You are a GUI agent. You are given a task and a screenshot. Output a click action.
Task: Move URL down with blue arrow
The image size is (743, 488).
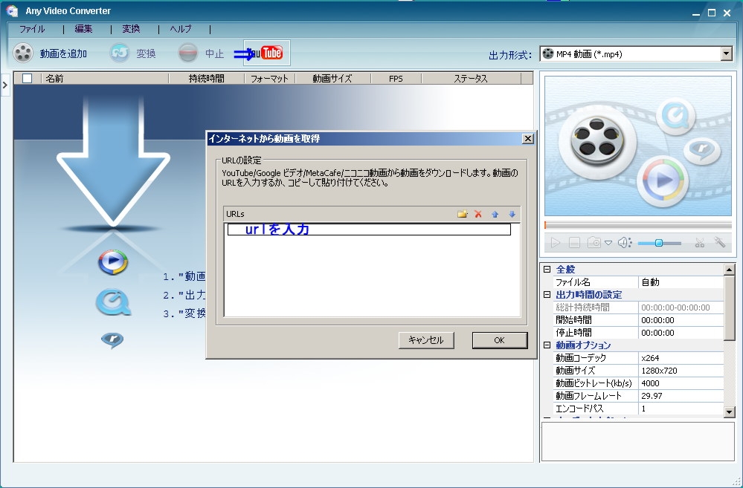point(512,214)
